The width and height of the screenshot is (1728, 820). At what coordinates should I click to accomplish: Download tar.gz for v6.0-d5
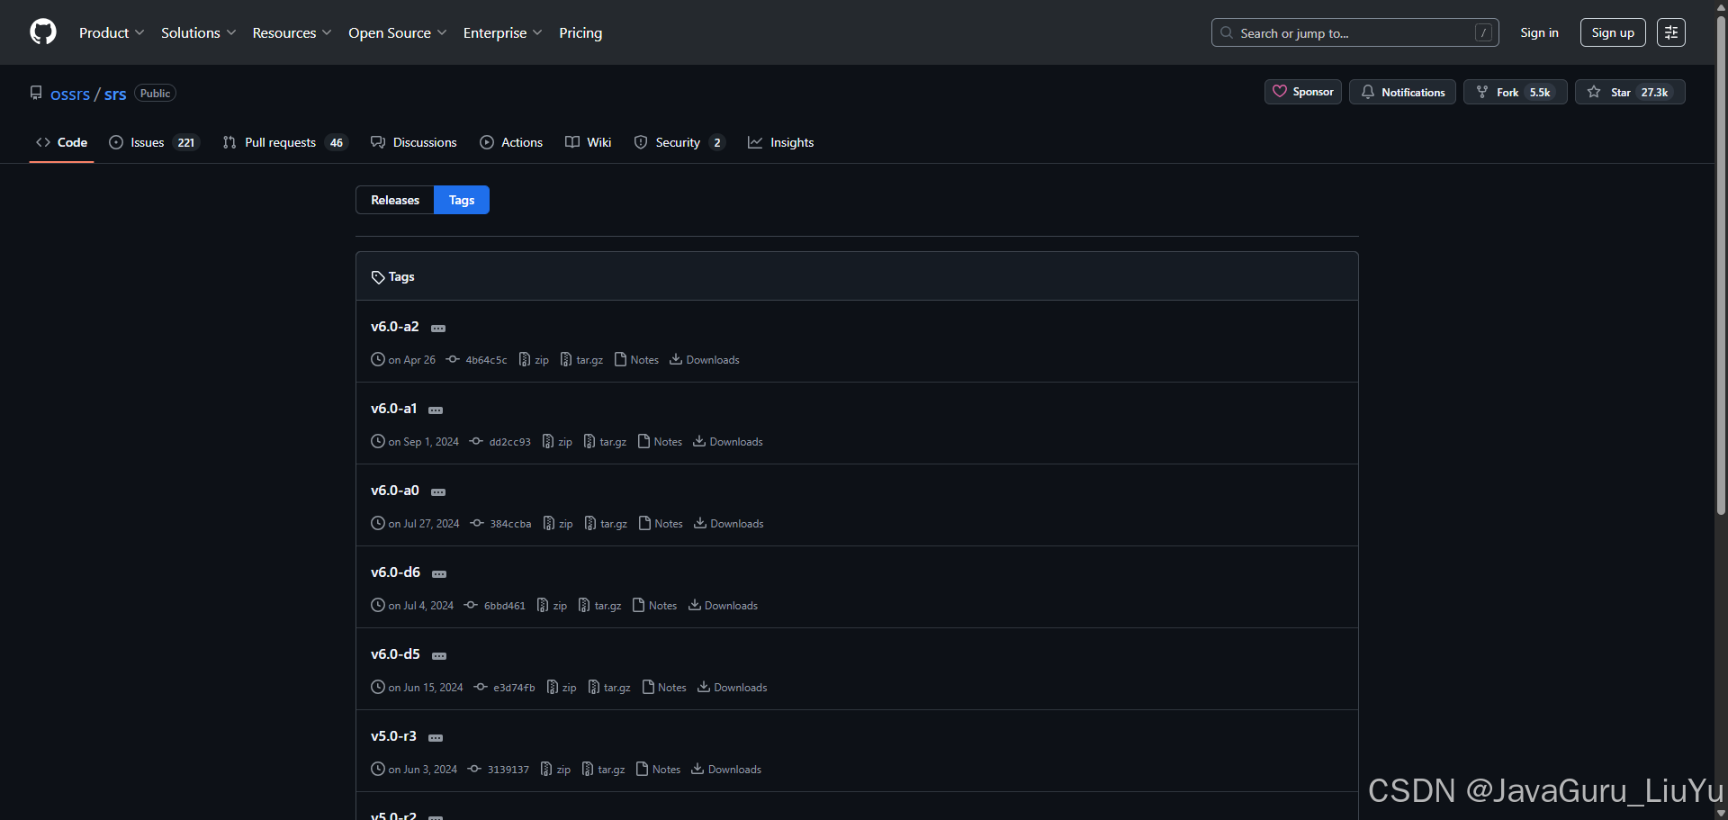609,688
